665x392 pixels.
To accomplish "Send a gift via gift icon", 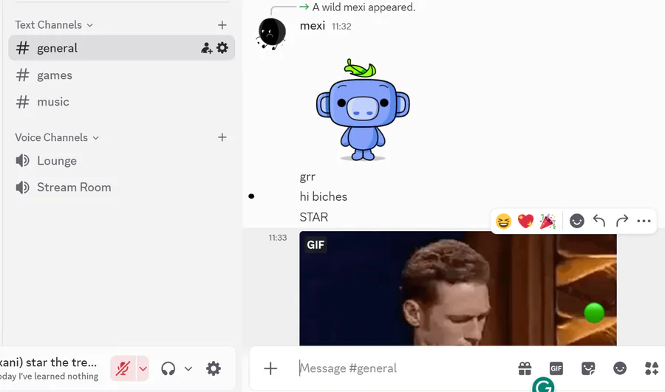I will point(525,368).
